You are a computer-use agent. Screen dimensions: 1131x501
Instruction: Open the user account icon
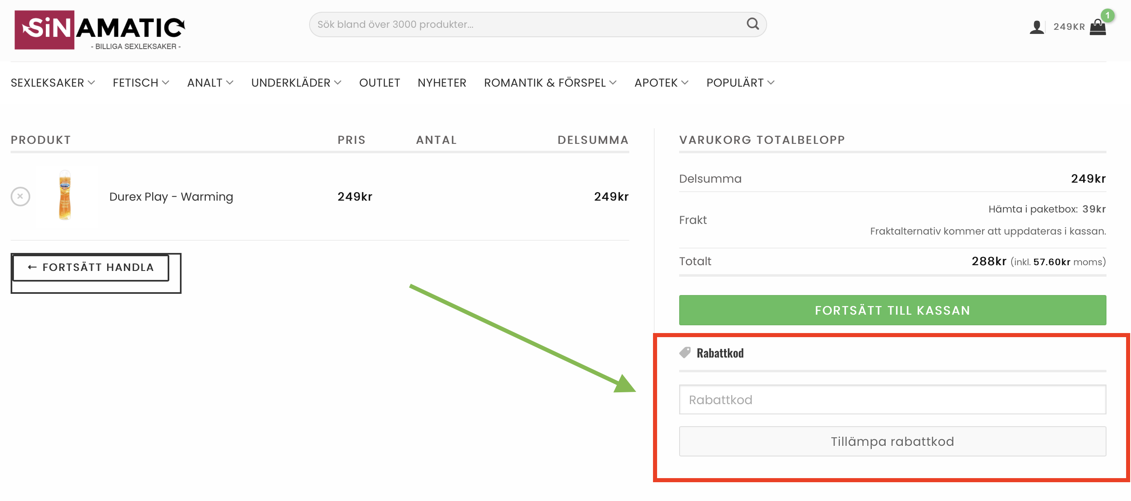(x=1037, y=27)
